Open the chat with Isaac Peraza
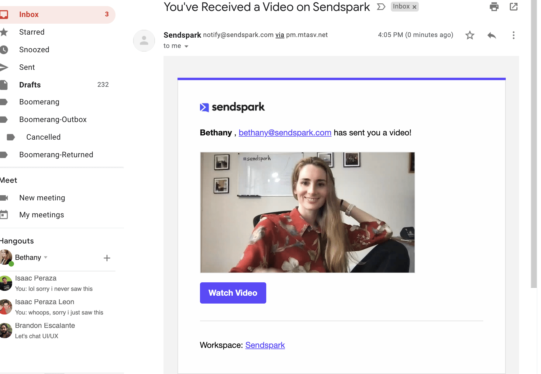The image size is (541, 374). (58, 283)
